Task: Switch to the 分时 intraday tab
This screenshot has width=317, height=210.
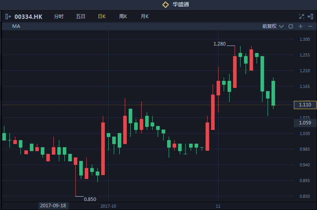Action: [58, 16]
